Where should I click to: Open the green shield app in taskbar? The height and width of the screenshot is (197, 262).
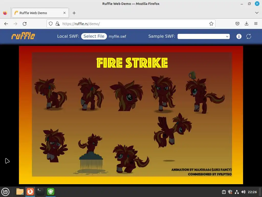51,192
